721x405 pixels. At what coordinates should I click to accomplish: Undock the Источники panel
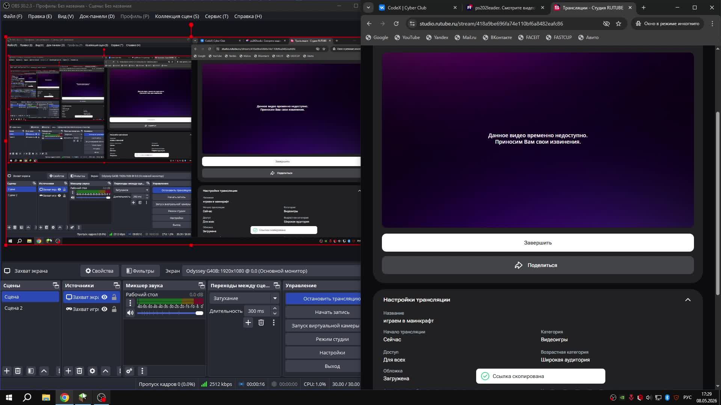(x=116, y=285)
